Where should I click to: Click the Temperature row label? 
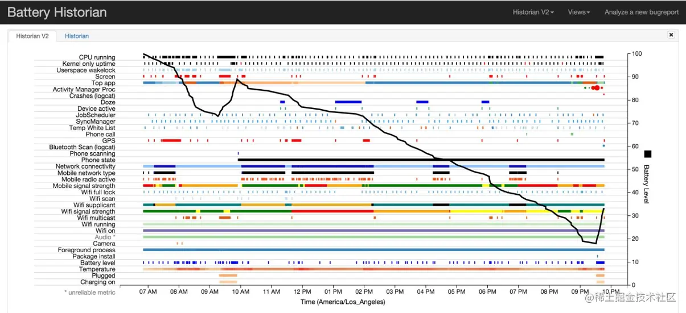click(97, 269)
